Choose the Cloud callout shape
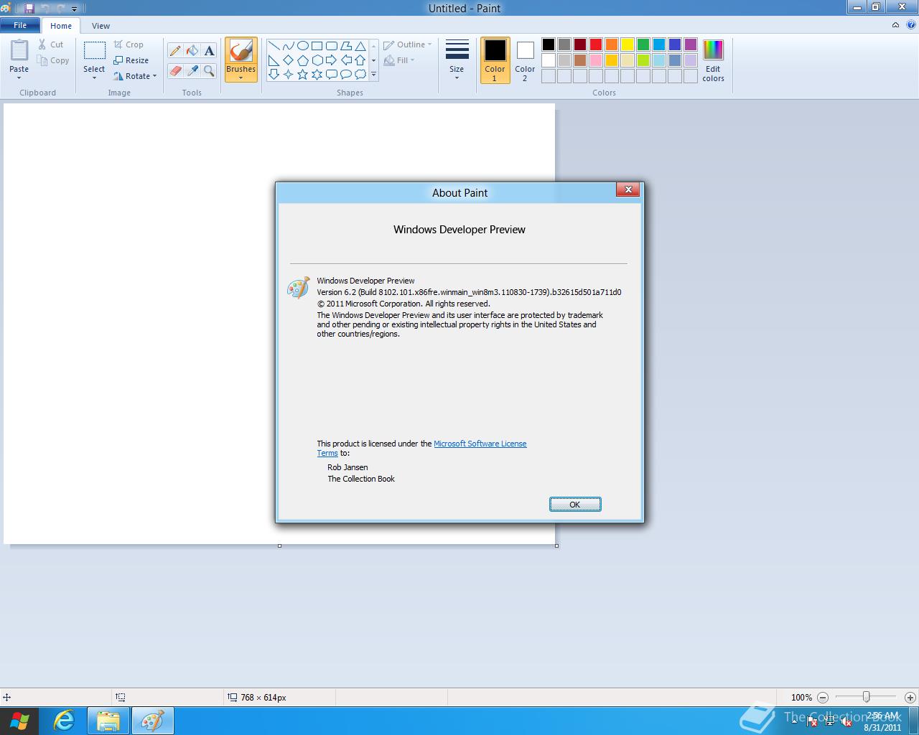This screenshot has height=735, width=919. pyautogui.click(x=360, y=74)
